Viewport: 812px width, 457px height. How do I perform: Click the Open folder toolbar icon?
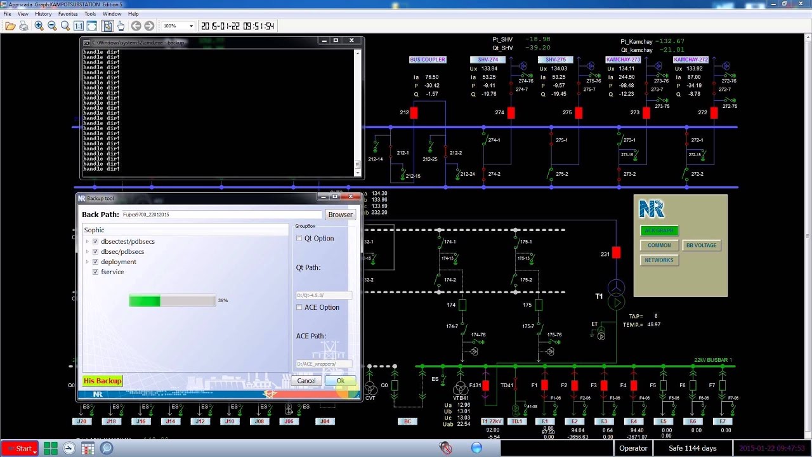click(10, 26)
